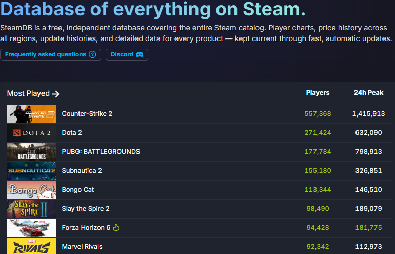Image resolution: width=395 pixels, height=254 pixels.
Task: Click the Bongo Cat title link
Action: pyautogui.click(x=78, y=190)
